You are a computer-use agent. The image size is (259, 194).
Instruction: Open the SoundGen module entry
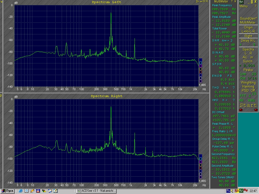pyautogui.click(x=248, y=19)
